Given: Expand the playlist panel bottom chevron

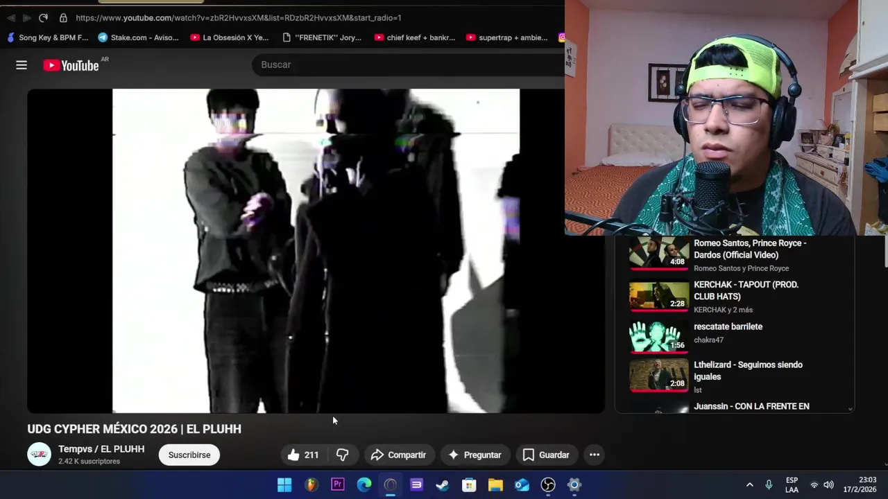Looking at the screenshot, I should pos(851,409).
